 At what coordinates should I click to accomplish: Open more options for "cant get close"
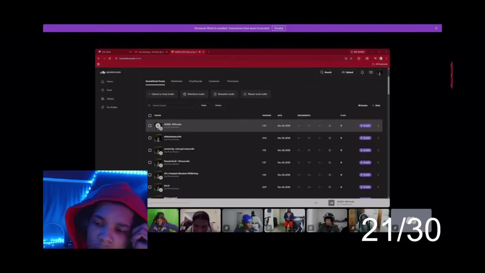pyautogui.click(x=378, y=150)
